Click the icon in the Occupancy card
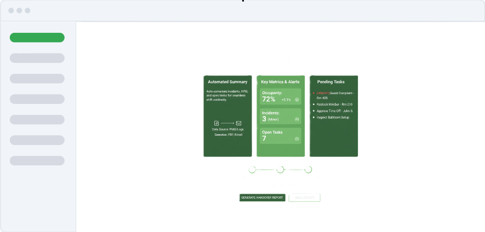Viewport: 485px width, 232px height. pos(296,100)
